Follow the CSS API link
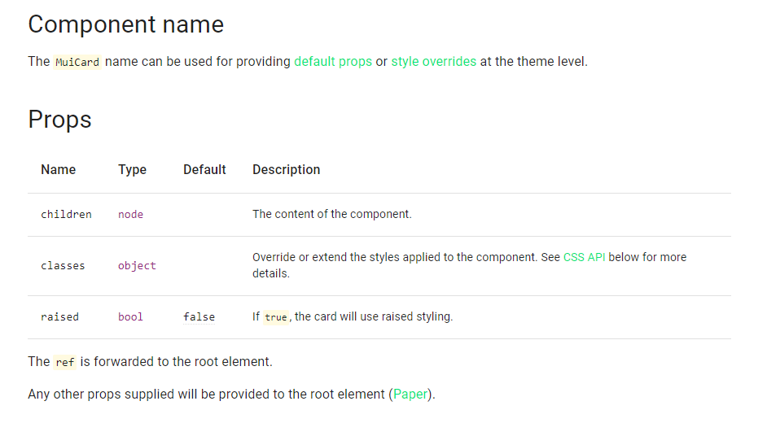Screen dimensions: 767x423 584,257
